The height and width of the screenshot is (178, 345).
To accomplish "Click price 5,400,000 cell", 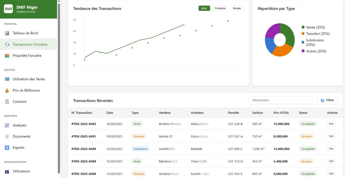I will [x=280, y=161].
